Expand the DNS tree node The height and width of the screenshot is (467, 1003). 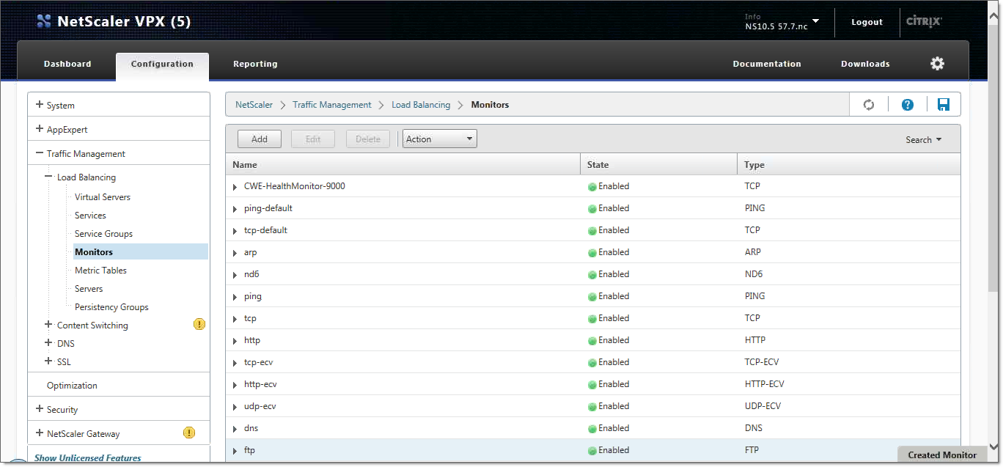click(49, 343)
